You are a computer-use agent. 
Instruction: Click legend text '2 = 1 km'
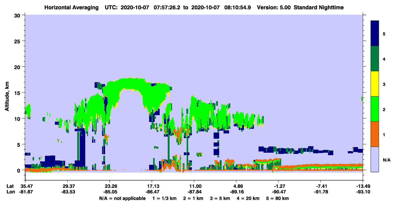tap(193, 198)
